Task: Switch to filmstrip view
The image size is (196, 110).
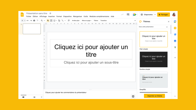Action: 23,97
